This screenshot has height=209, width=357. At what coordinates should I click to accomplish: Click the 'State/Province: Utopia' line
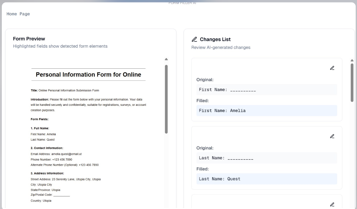[x=45, y=190]
